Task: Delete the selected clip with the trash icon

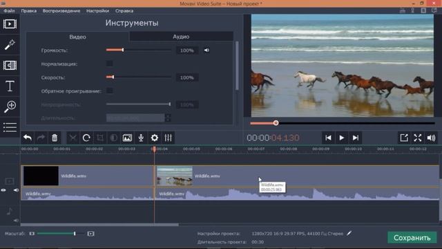Action: click(55, 138)
